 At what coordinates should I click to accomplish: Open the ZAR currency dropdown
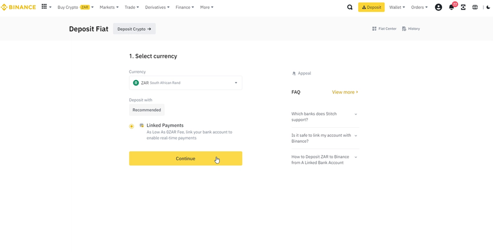tap(185, 83)
